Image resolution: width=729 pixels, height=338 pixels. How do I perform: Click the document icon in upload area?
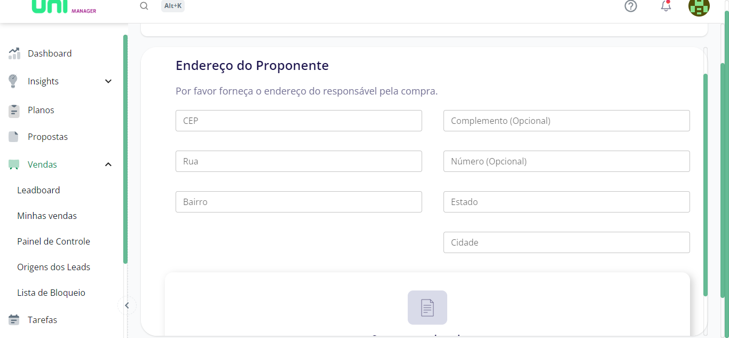427,308
